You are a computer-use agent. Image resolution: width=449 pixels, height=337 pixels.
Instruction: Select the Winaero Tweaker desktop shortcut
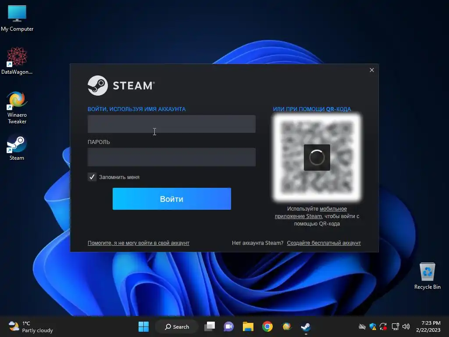[x=17, y=108]
